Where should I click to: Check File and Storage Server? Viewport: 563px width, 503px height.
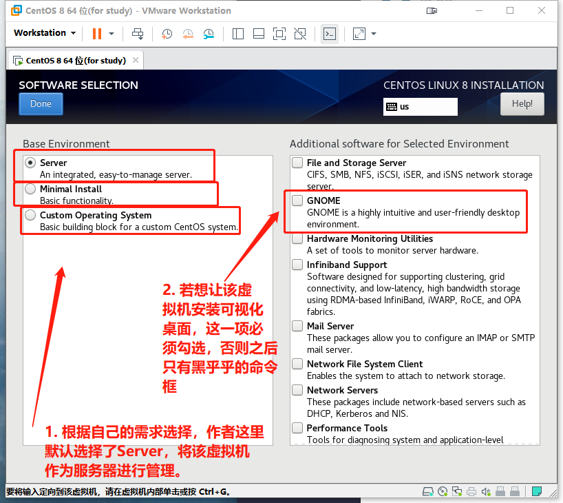[297, 163]
